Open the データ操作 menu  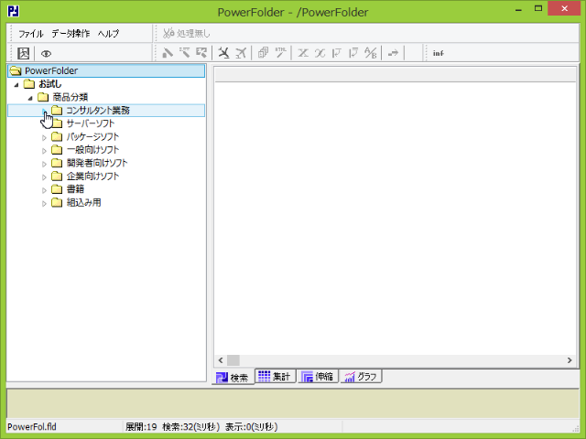pyautogui.click(x=71, y=34)
